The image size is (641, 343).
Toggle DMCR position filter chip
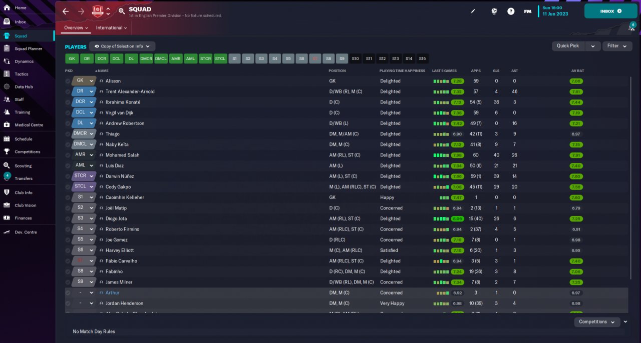[146, 58]
